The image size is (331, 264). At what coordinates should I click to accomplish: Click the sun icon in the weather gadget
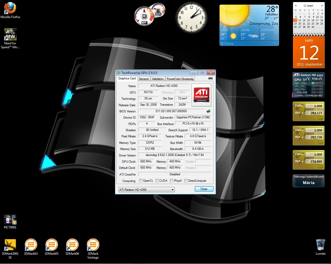[x=234, y=15]
